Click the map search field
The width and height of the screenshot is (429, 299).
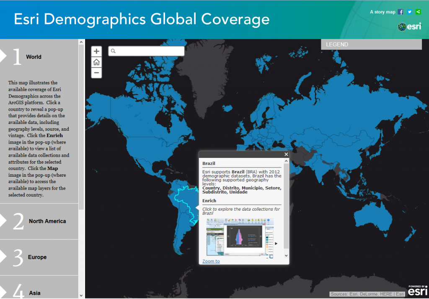click(146, 51)
